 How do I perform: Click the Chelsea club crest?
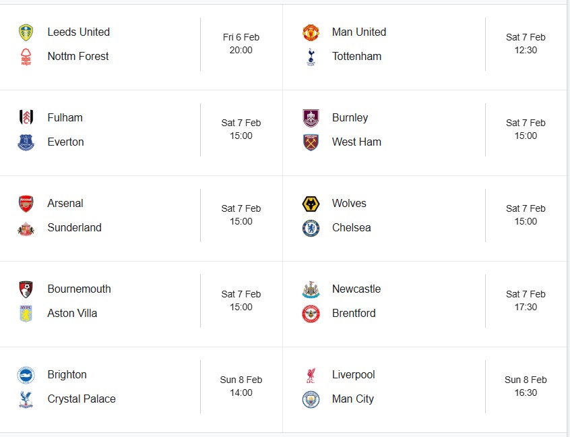(311, 228)
